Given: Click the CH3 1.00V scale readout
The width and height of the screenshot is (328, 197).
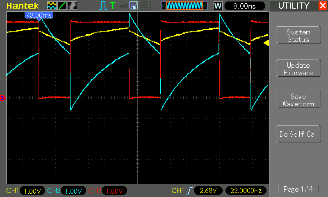Looking at the screenshot, I should [114, 191].
